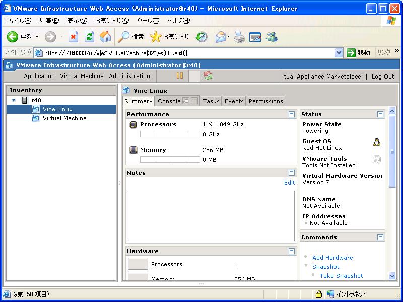
Task: Click the summary pane vertical scrollbar thumb
Action: 392,152
